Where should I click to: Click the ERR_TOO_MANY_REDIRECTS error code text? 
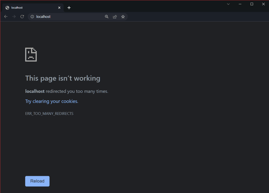click(x=49, y=114)
